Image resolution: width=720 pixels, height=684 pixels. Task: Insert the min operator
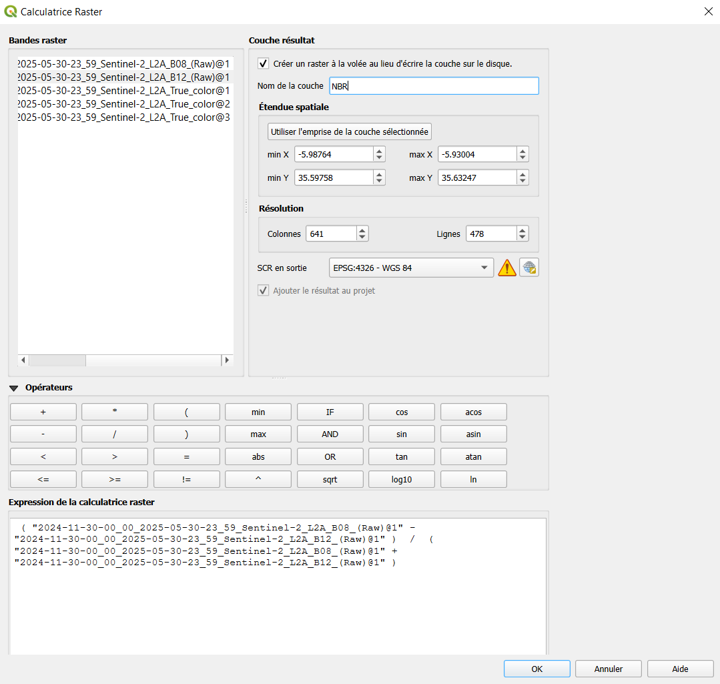(258, 411)
